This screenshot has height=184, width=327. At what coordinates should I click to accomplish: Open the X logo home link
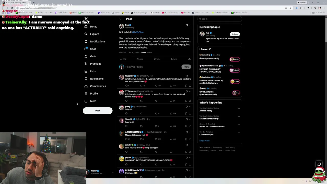(x=86, y=19)
